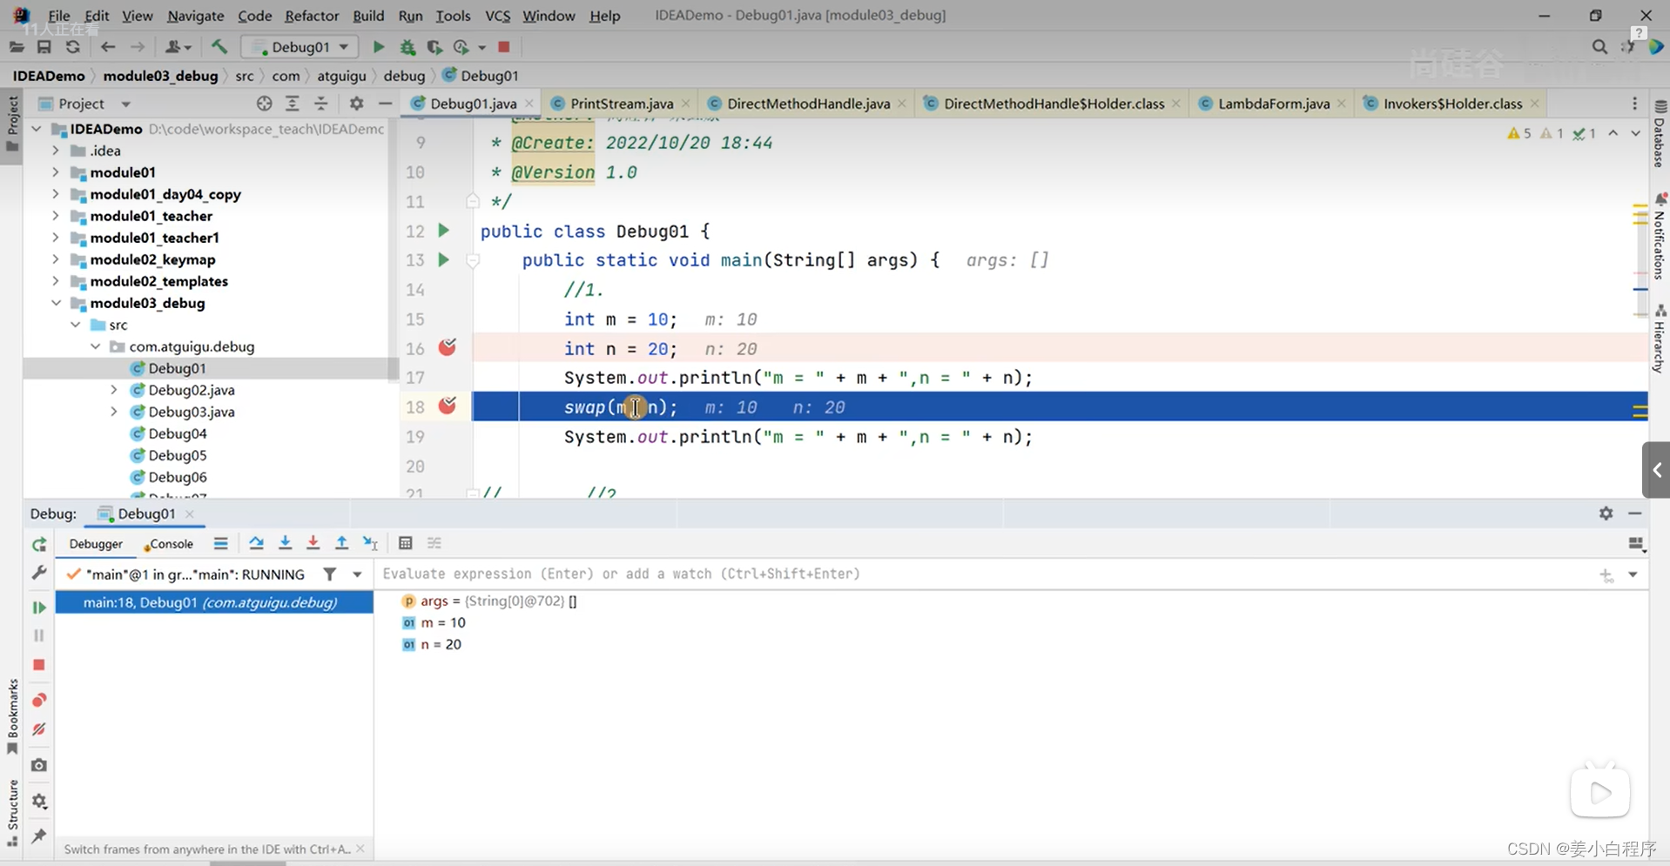Select Debug06 file in project tree
The width and height of the screenshot is (1670, 866).
(177, 477)
